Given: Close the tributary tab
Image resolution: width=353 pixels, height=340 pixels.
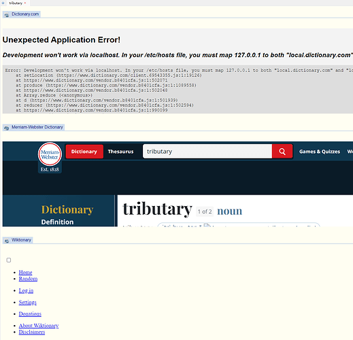Looking at the screenshot, I should point(25,3).
